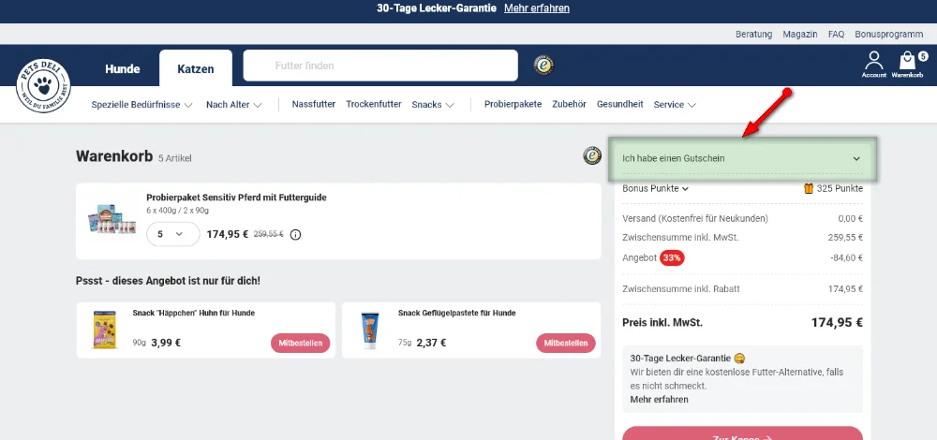
Task: Click 'Mehr erfahren' in Lecker-Garantie box
Action: 659,400
